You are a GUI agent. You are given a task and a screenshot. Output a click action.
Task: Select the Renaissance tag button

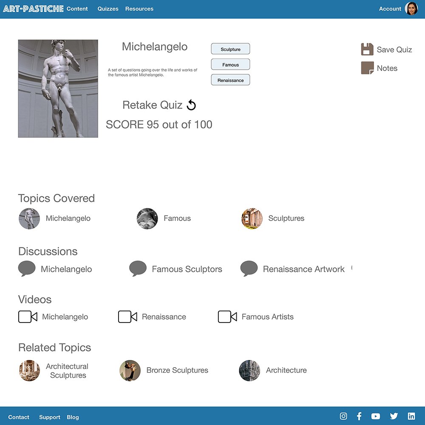230,80
